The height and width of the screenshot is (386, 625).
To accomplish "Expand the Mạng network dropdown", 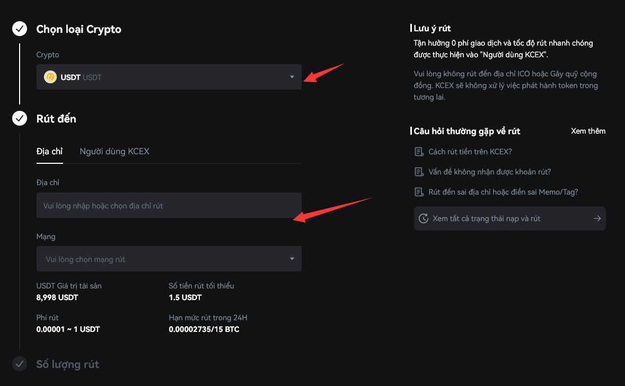I will point(169,259).
